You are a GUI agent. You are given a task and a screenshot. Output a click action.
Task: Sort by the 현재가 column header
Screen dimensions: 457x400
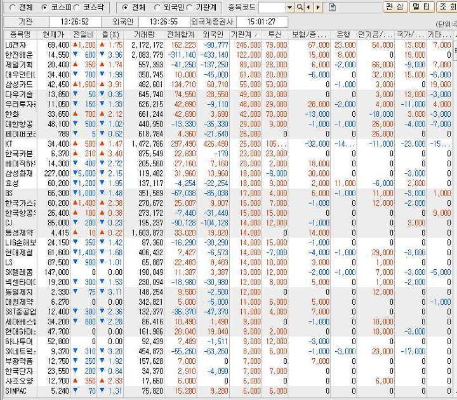[x=53, y=35]
